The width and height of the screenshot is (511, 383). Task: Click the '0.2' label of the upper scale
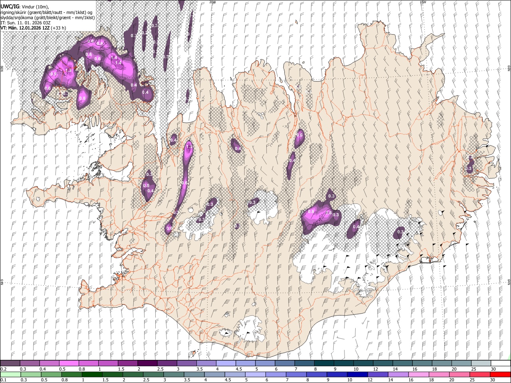3,369
